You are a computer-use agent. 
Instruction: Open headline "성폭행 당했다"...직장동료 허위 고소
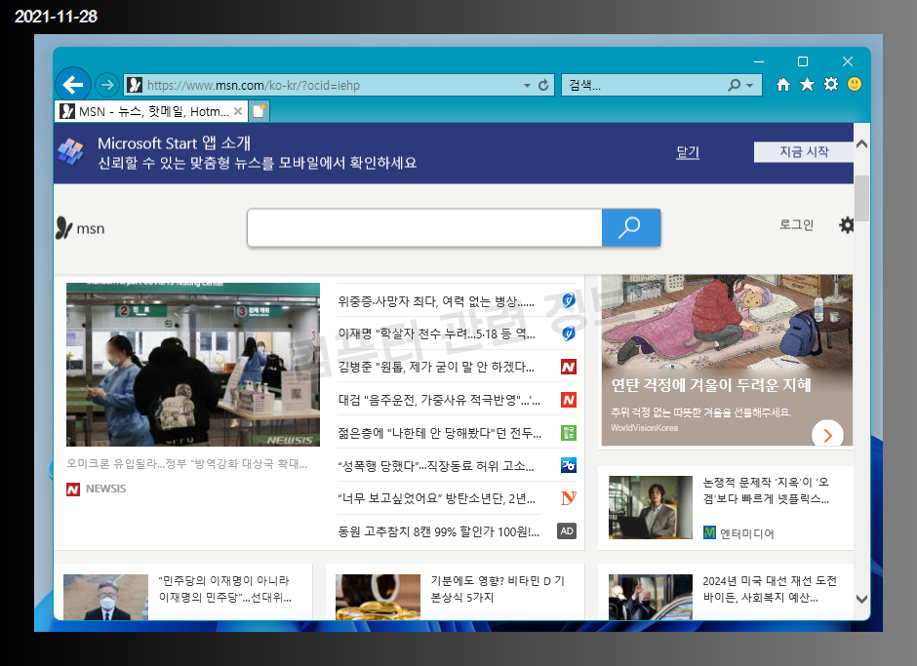click(436, 466)
